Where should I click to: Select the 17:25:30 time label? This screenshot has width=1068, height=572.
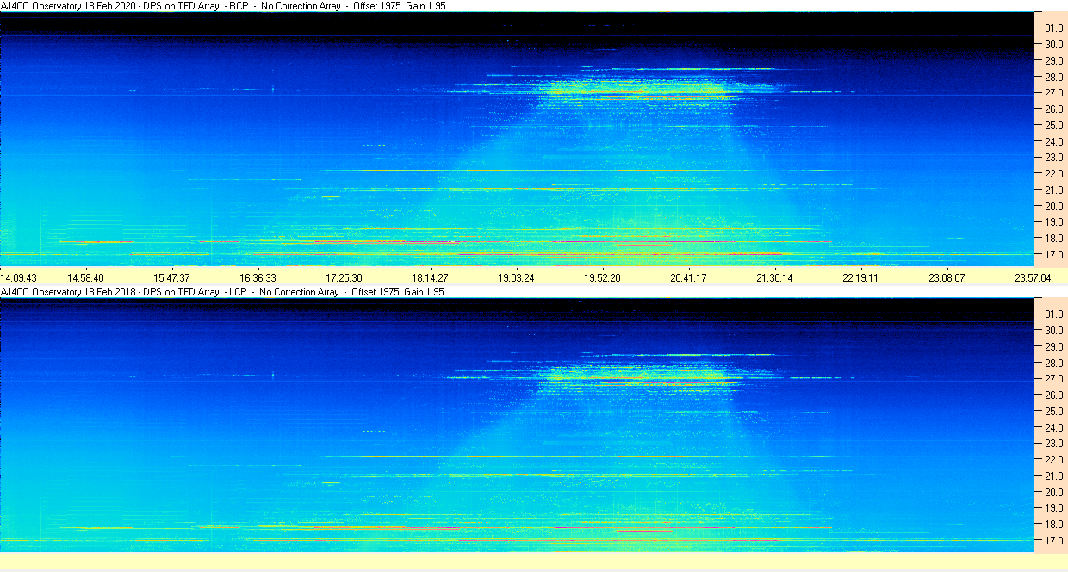click(x=344, y=277)
